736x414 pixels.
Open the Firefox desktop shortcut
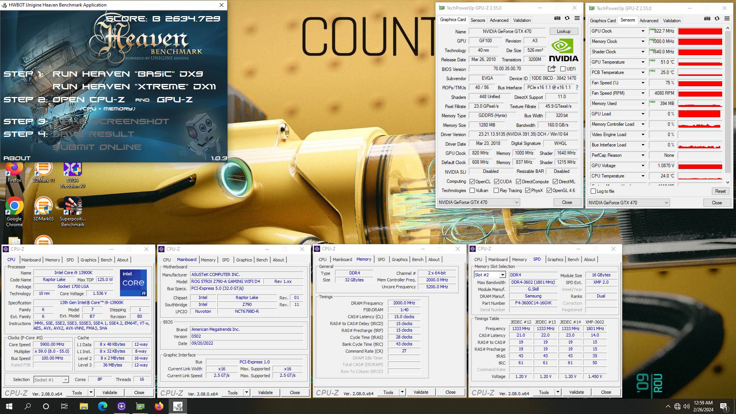14,172
